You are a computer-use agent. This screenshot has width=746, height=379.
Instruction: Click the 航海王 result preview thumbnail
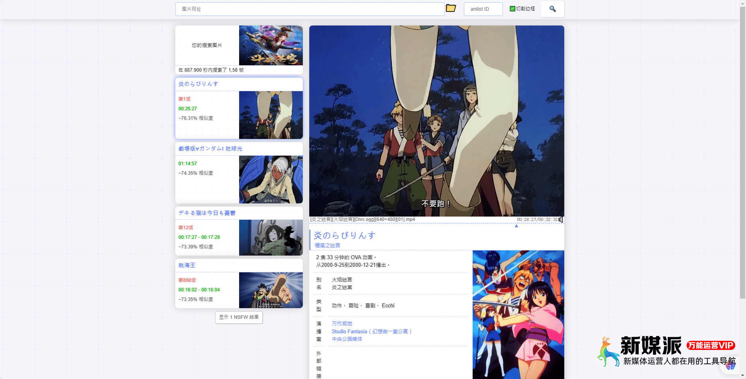click(271, 290)
